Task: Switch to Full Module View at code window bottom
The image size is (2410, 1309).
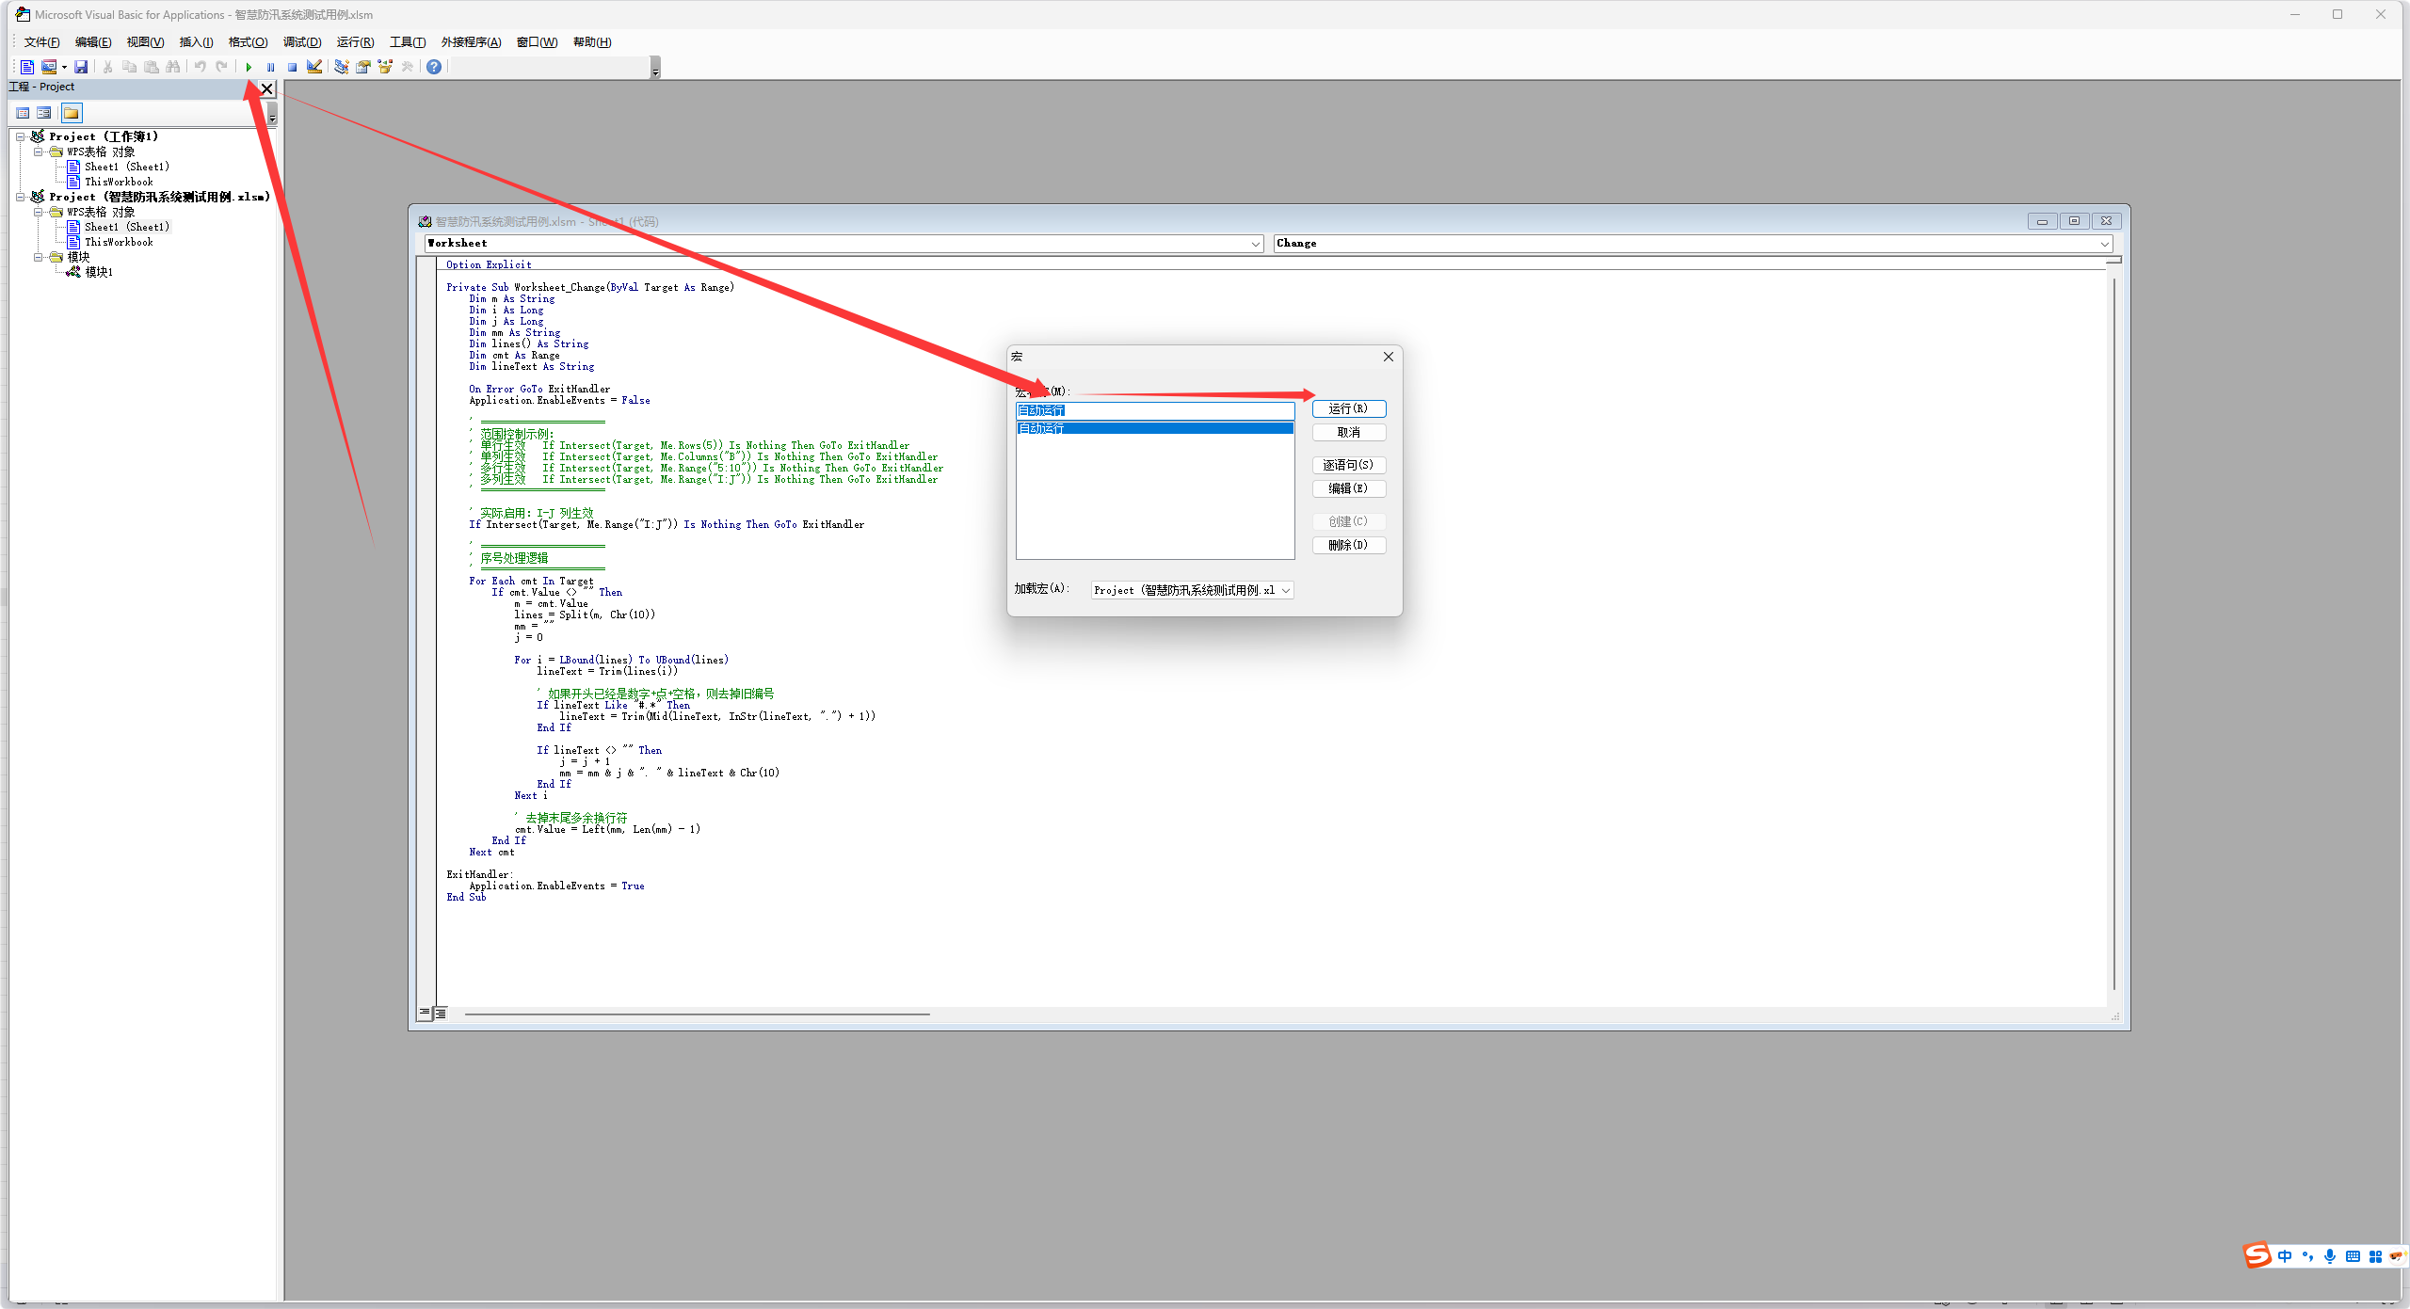Action: pyautogui.click(x=441, y=1014)
